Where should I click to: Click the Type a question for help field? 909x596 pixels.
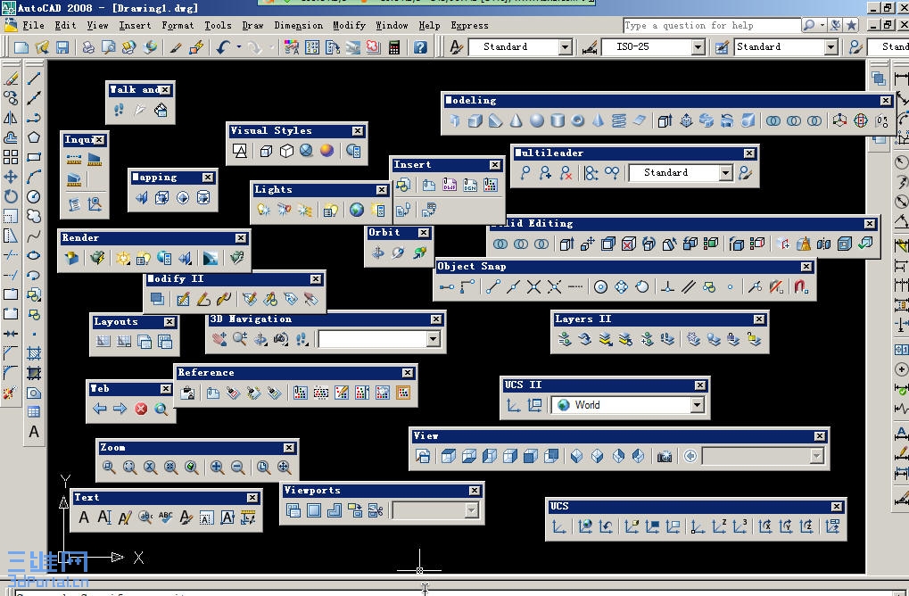click(711, 26)
